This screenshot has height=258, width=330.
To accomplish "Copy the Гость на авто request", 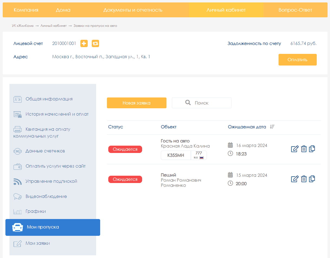I will (312, 149).
